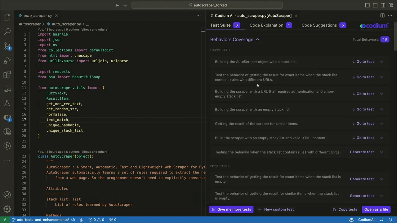This screenshot has width=397, height=223.
Task: Show additional views ellipsis in activity bar
Action: point(7,160)
